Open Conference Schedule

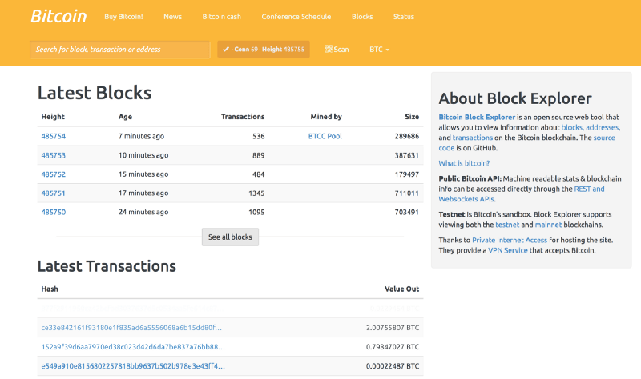(296, 17)
